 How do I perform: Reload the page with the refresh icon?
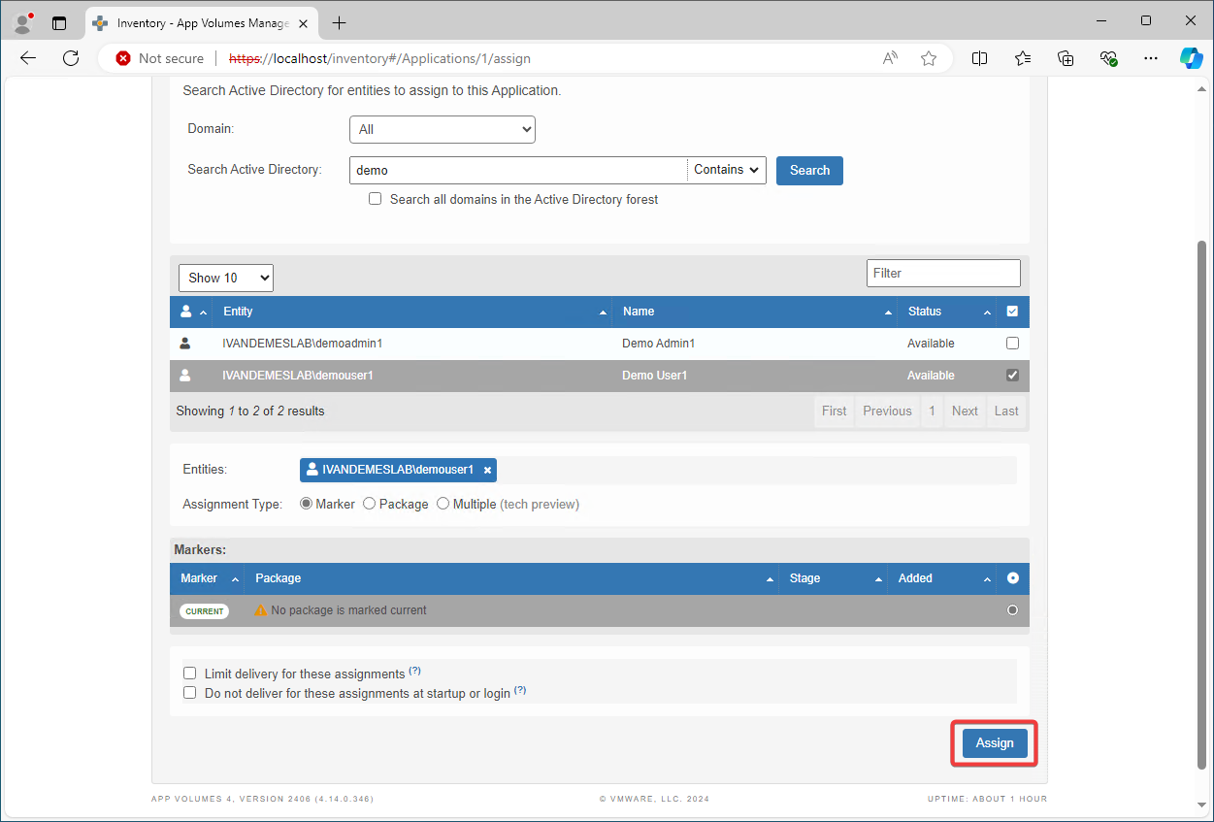[70, 58]
